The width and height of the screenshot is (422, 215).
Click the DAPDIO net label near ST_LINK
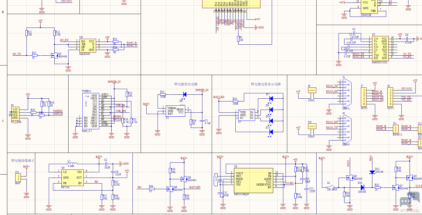click(x=58, y=111)
